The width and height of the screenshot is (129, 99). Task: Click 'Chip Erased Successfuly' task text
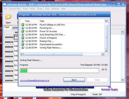point(51,44)
